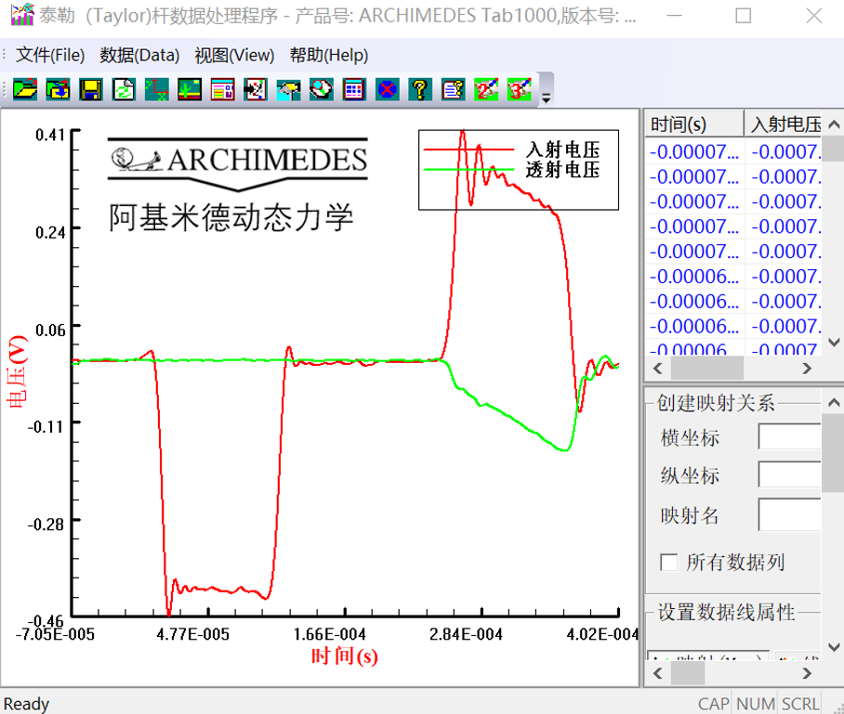Click the round disc toolbar icon
This screenshot has height=714, width=844.
pyautogui.click(x=322, y=89)
